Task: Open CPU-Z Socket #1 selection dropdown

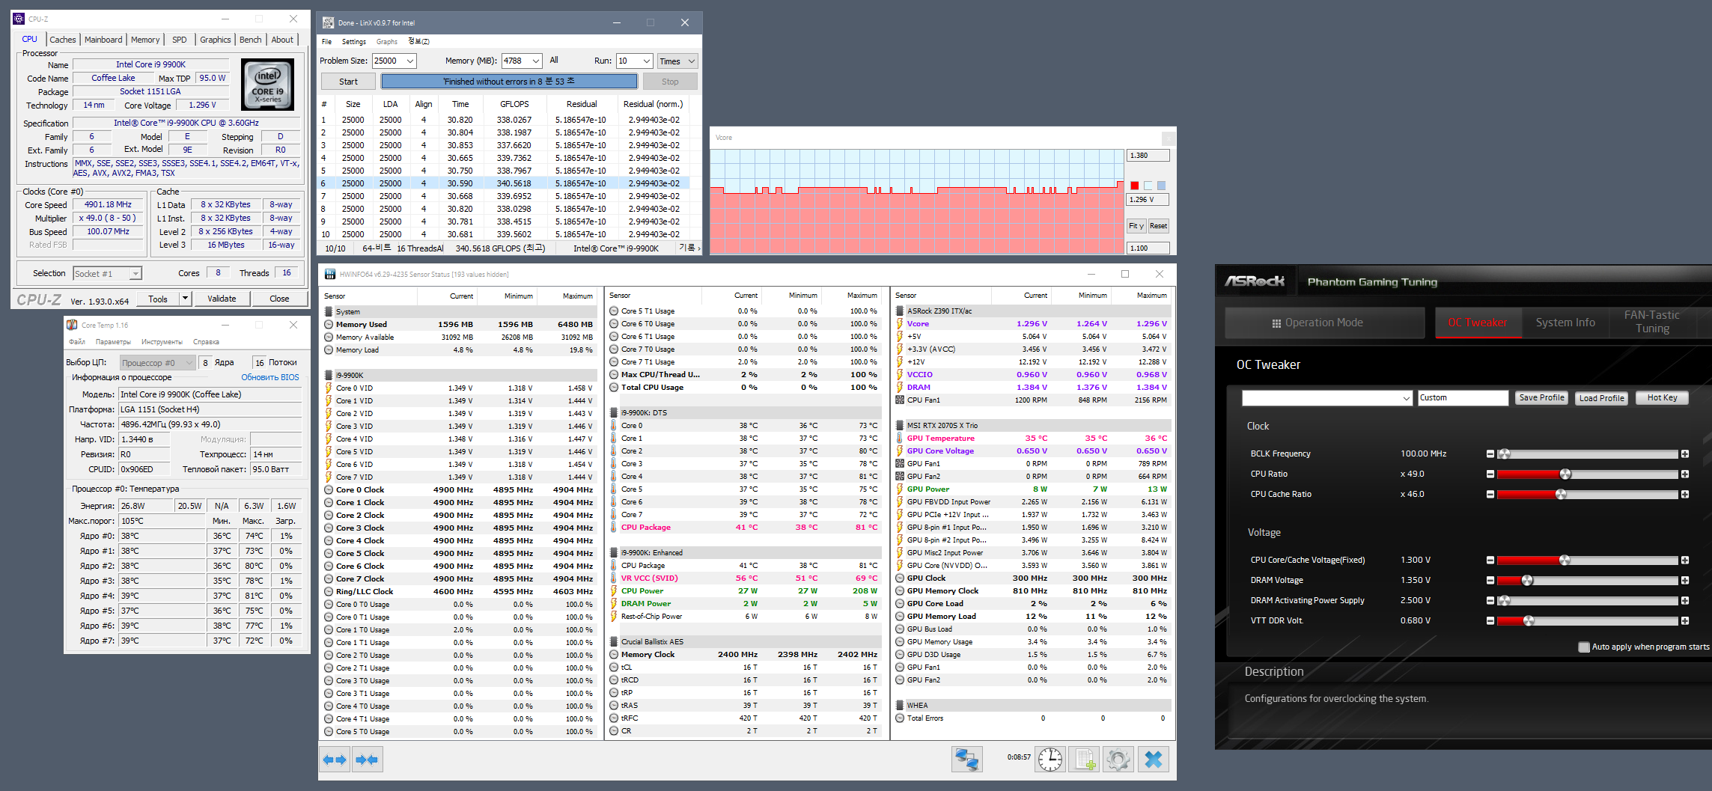Action: (108, 274)
